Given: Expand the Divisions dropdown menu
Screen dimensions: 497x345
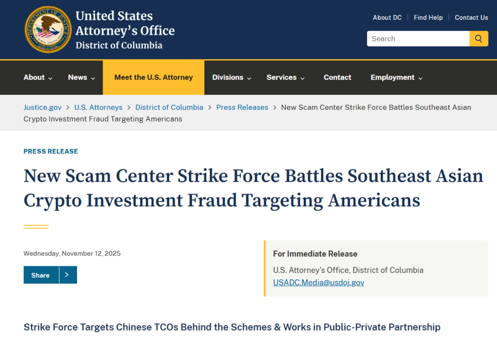Looking at the screenshot, I should tap(231, 78).
